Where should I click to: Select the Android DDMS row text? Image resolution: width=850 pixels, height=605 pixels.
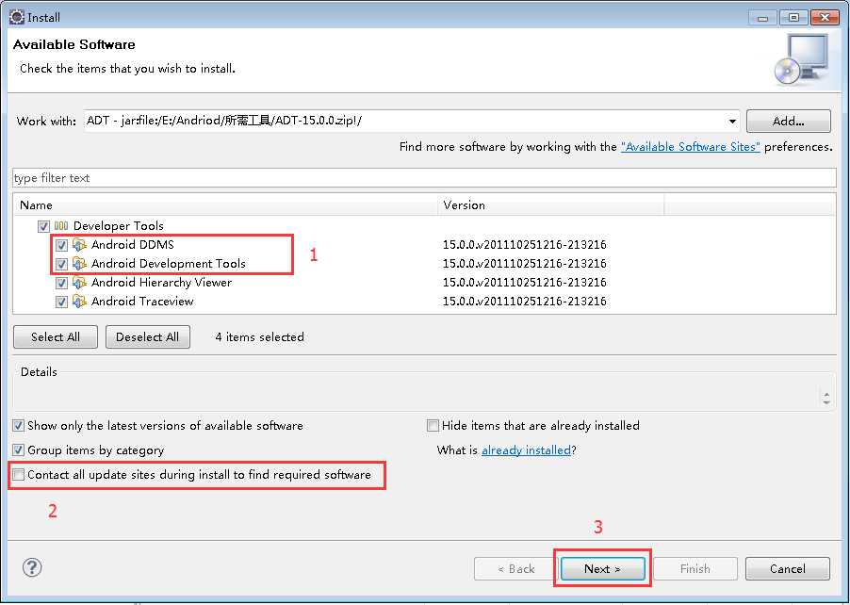click(132, 245)
